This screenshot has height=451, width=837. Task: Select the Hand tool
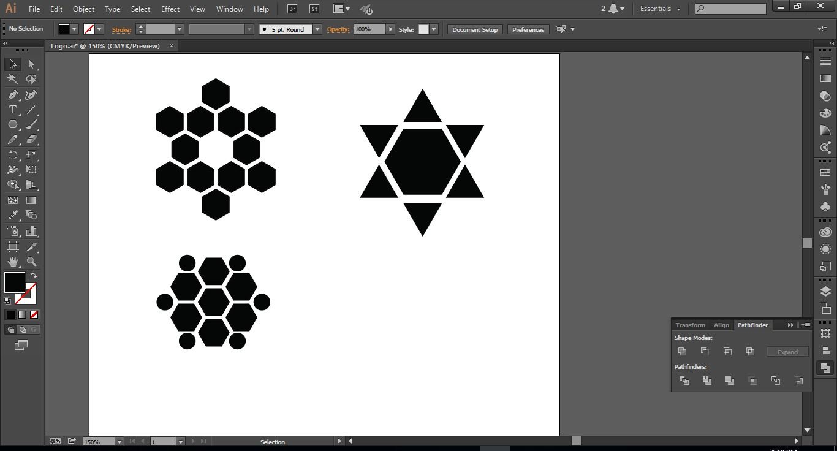point(12,262)
